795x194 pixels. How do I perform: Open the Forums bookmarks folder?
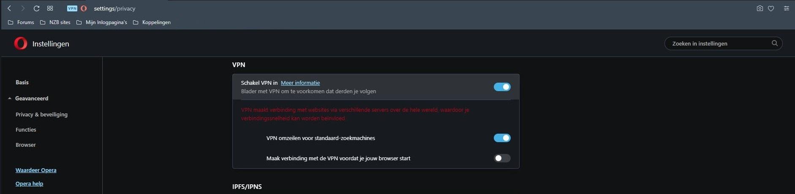(x=21, y=22)
